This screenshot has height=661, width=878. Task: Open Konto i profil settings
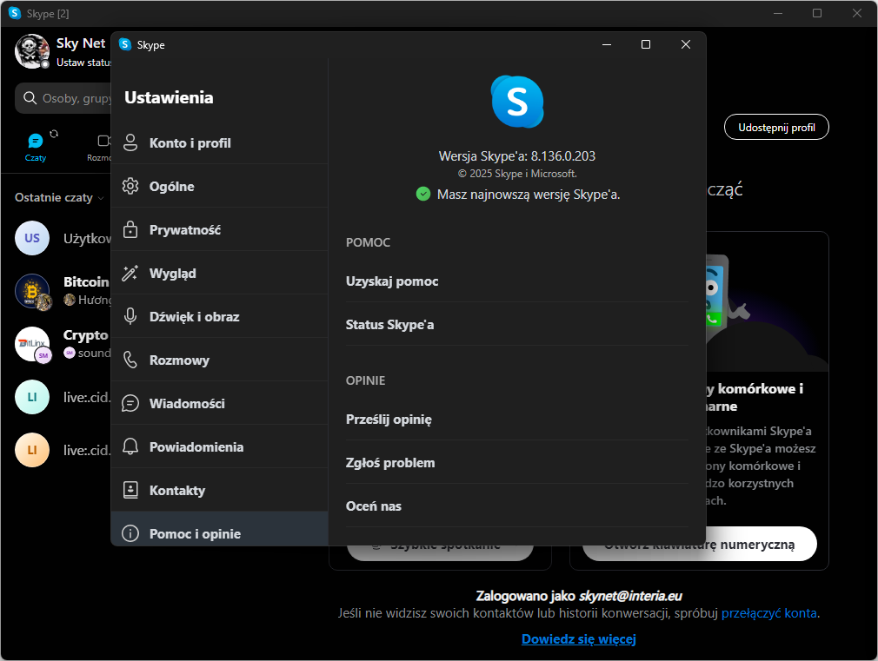(x=219, y=142)
